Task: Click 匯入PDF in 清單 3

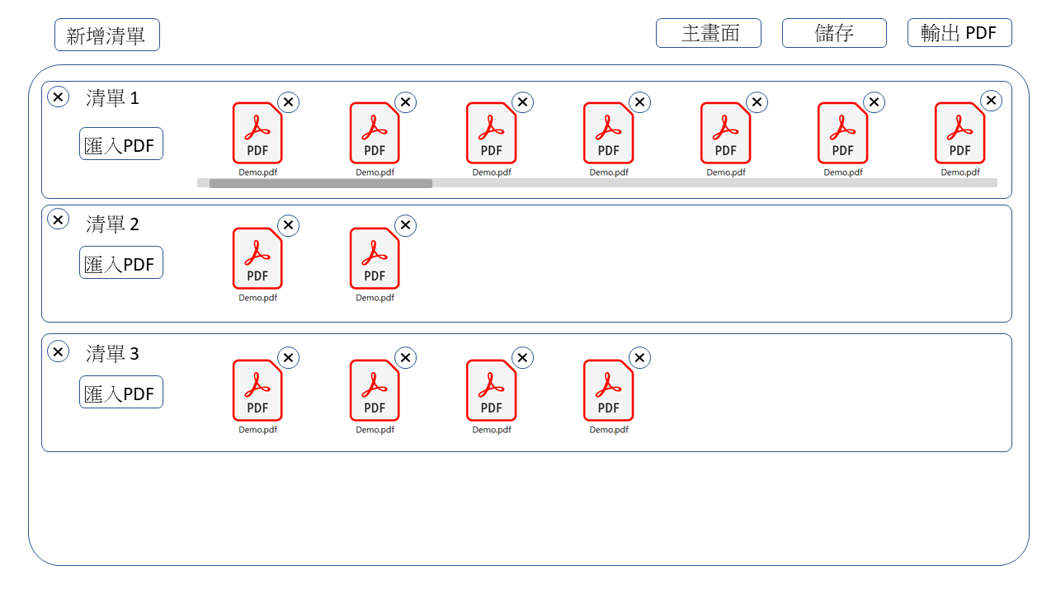Action: point(120,393)
